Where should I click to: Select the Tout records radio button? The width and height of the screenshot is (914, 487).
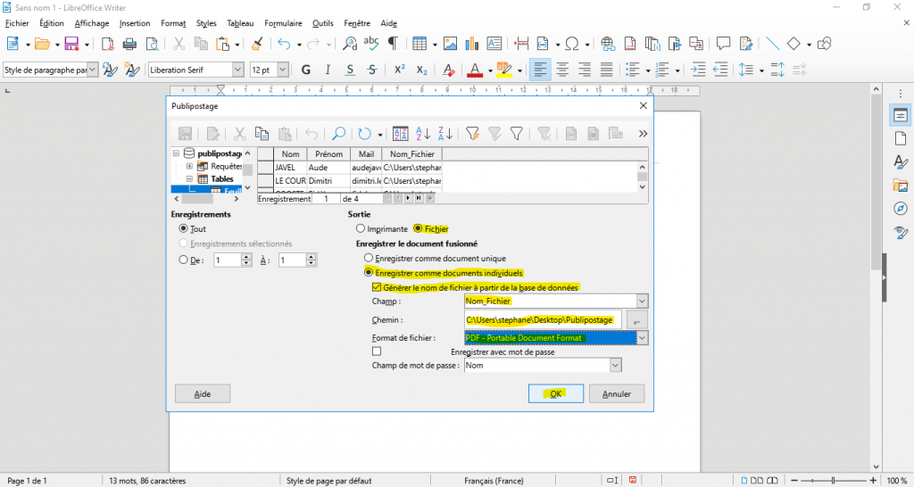(x=184, y=229)
